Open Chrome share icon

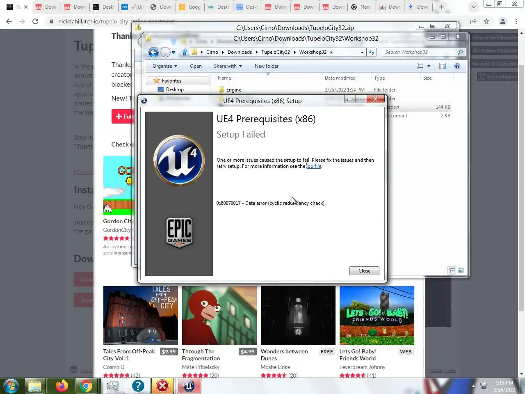point(473,21)
